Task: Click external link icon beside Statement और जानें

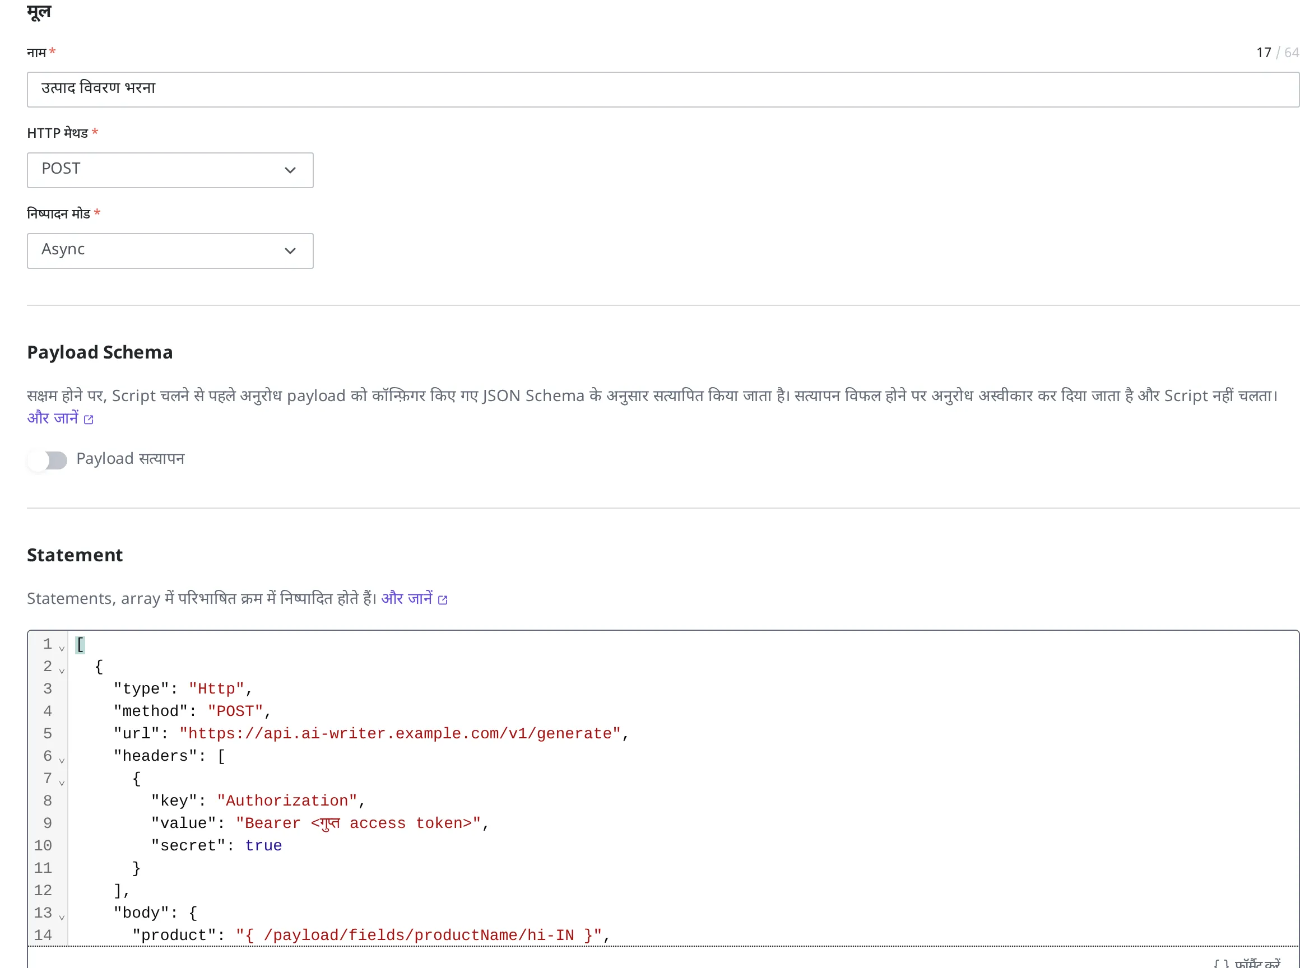Action: click(443, 599)
